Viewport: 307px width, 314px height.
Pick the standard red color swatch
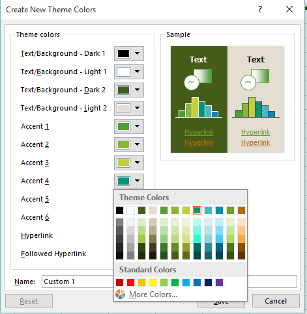click(131, 282)
